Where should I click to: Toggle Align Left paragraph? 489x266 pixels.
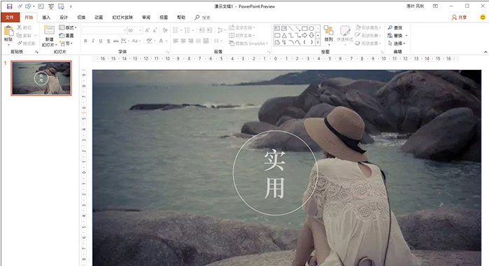click(176, 41)
